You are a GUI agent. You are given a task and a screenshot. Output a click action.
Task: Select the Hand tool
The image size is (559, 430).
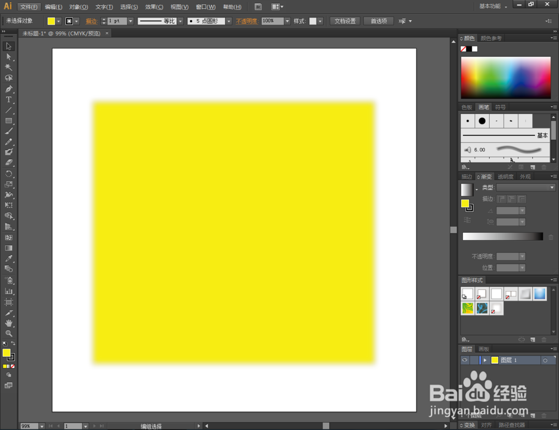8,323
